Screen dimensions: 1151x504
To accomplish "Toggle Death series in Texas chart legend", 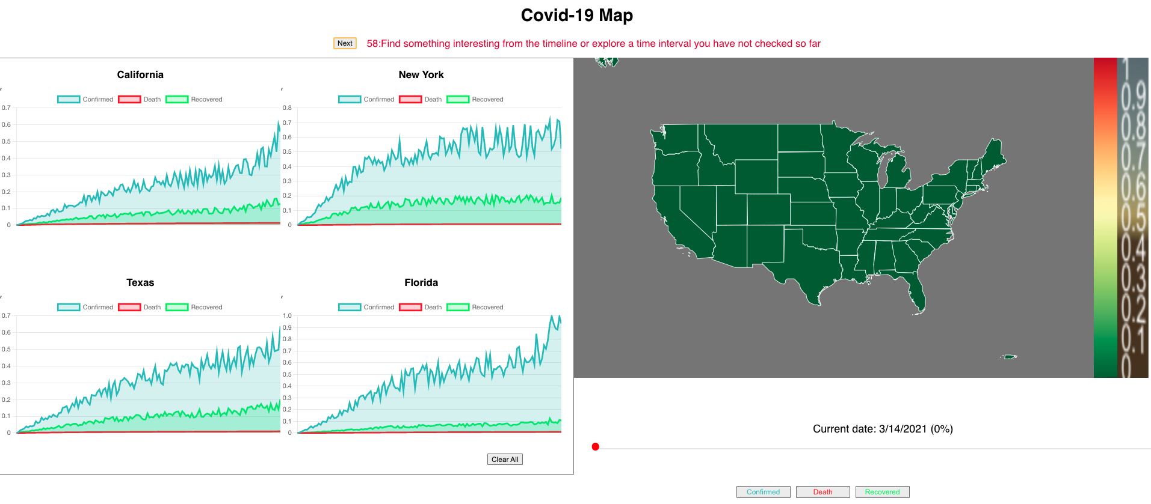I will pyautogui.click(x=140, y=307).
